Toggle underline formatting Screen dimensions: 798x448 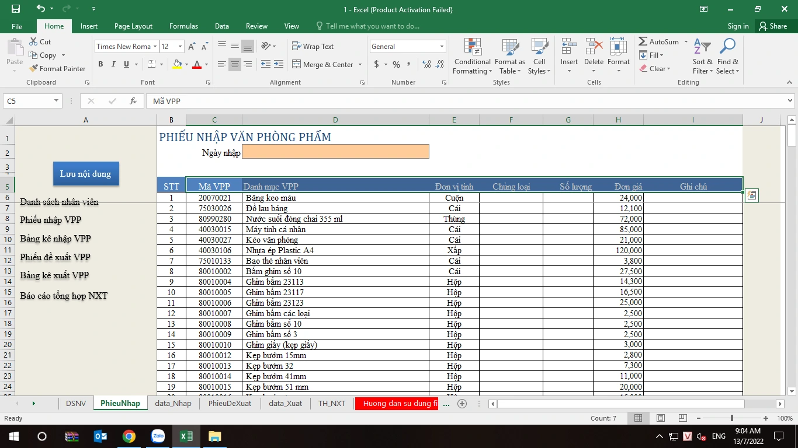[x=127, y=64]
